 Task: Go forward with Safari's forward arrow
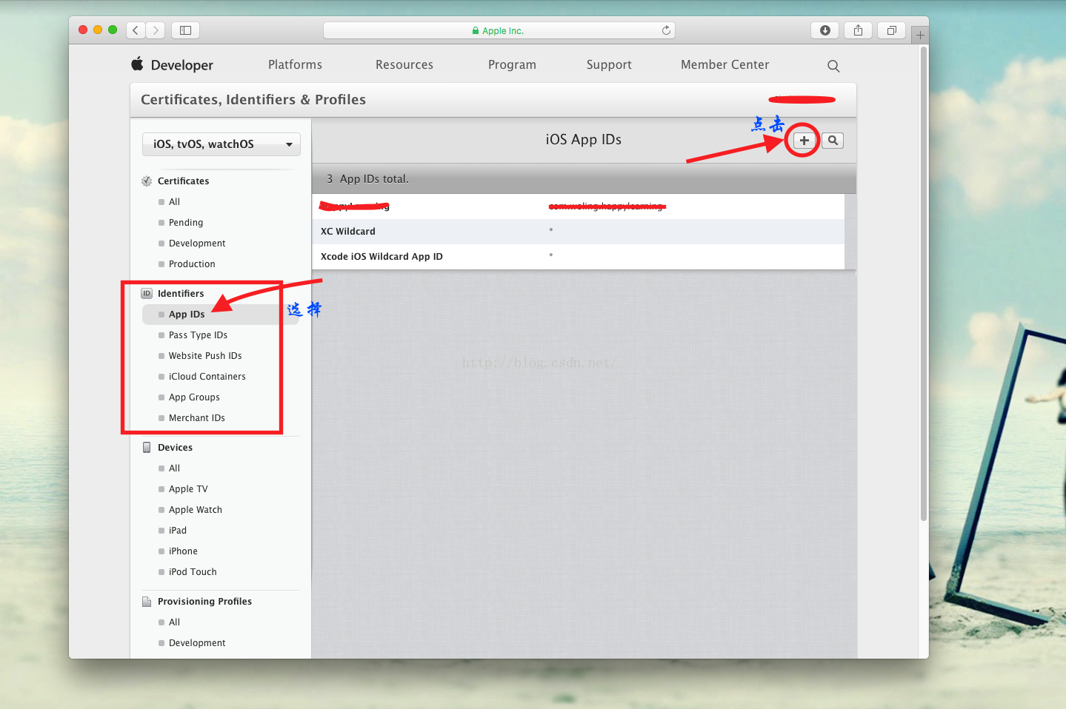click(x=156, y=30)
